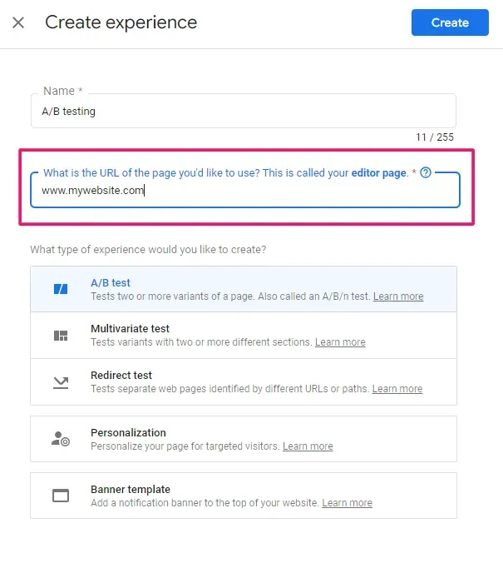Click the Multivariate test grid icon

click(61, 336)
